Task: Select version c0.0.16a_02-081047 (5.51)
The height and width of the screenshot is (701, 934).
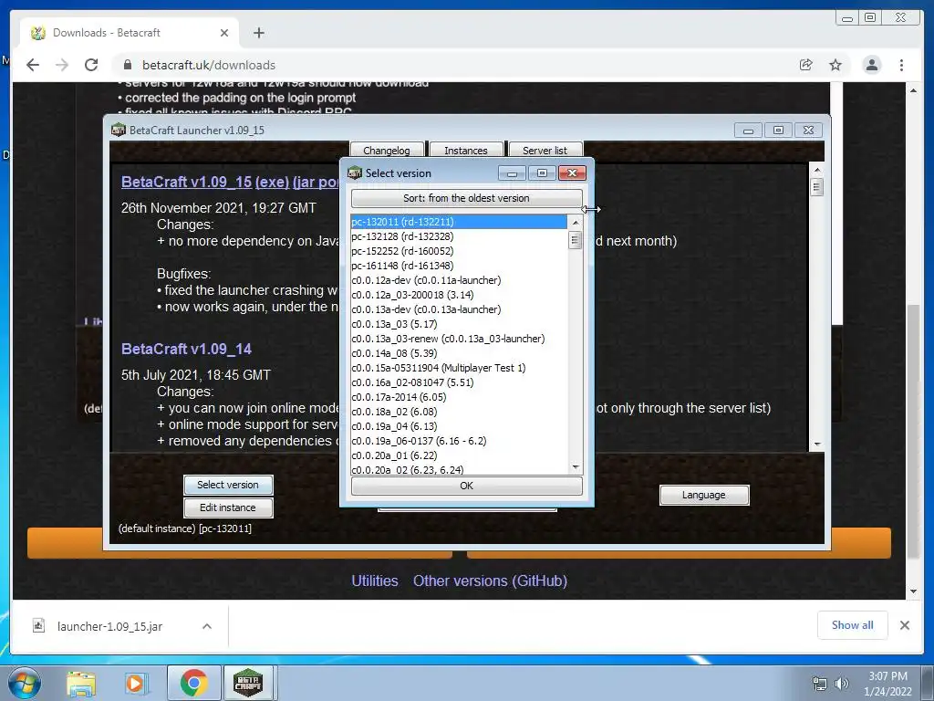Action: (459, 382)
